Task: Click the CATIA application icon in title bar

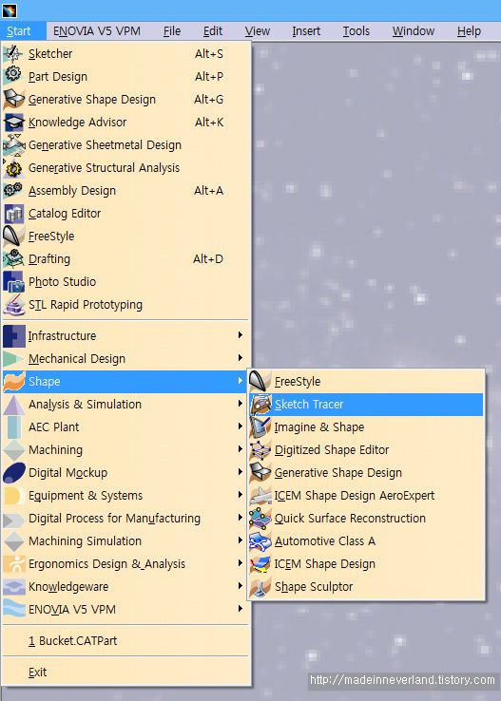Action: tap(9, 9)
